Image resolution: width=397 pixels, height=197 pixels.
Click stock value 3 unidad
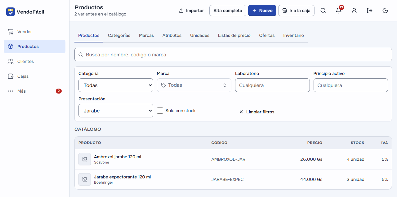pyautogui.click(x=355, y=179)
